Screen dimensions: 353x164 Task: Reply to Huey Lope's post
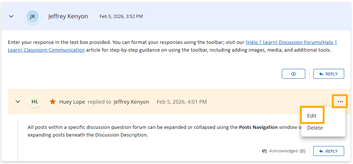328,151
